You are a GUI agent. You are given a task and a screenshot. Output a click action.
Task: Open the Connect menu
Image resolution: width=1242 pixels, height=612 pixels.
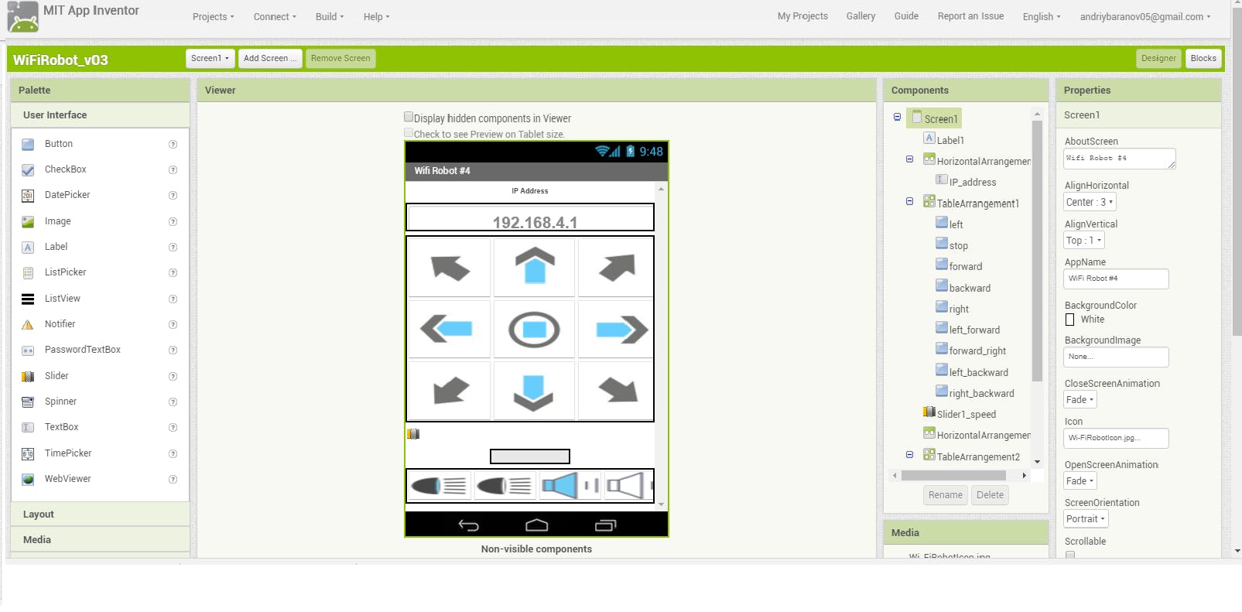[x=275, y=16]
